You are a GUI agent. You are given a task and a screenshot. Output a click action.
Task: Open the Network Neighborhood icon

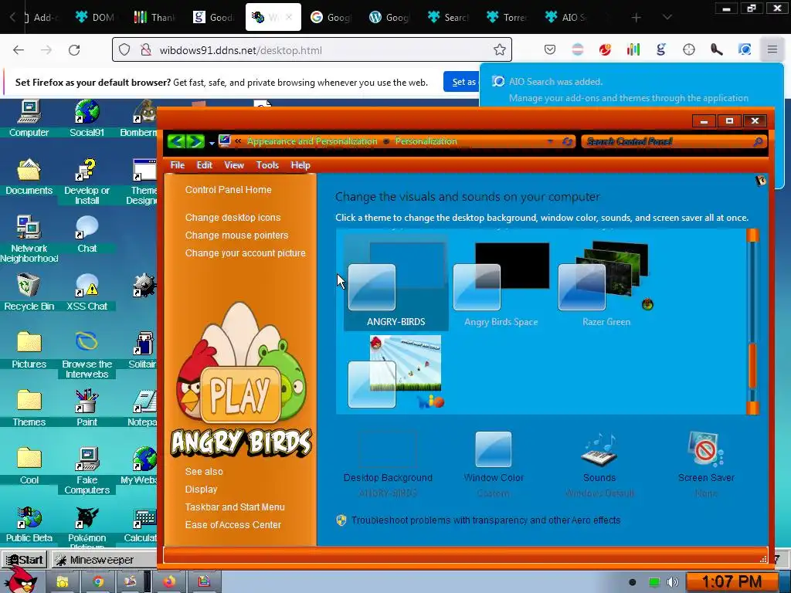(29, 239)
